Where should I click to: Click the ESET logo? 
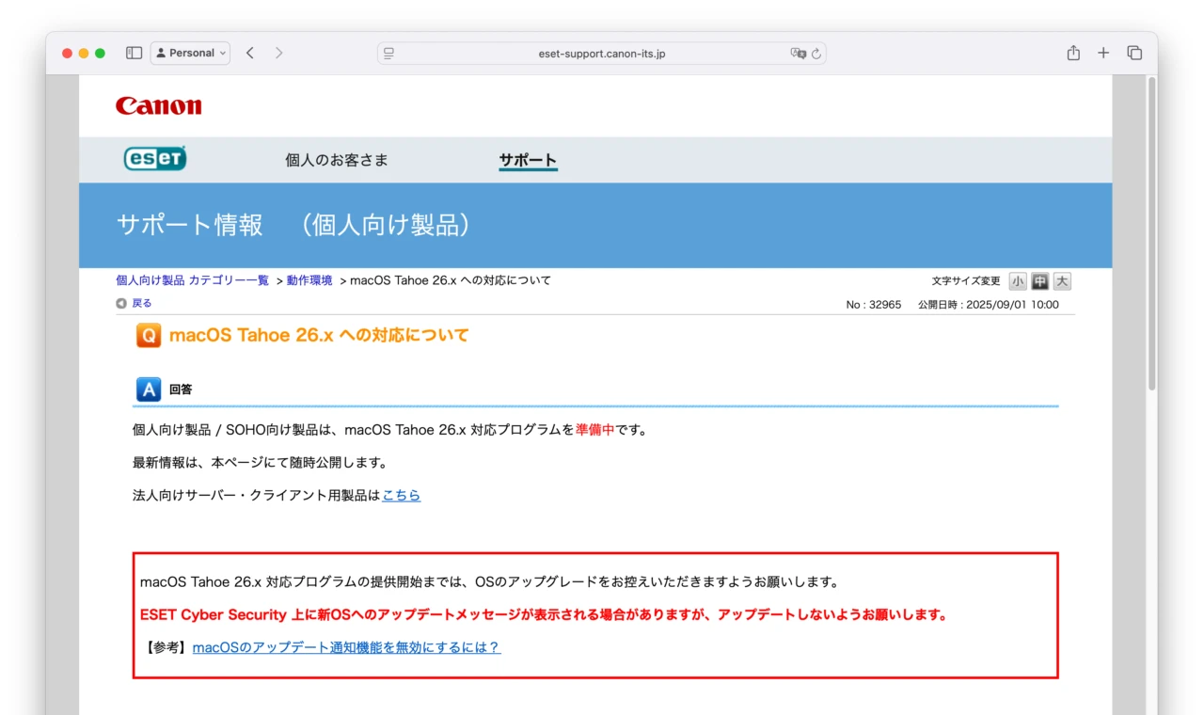tap(154, 157)
